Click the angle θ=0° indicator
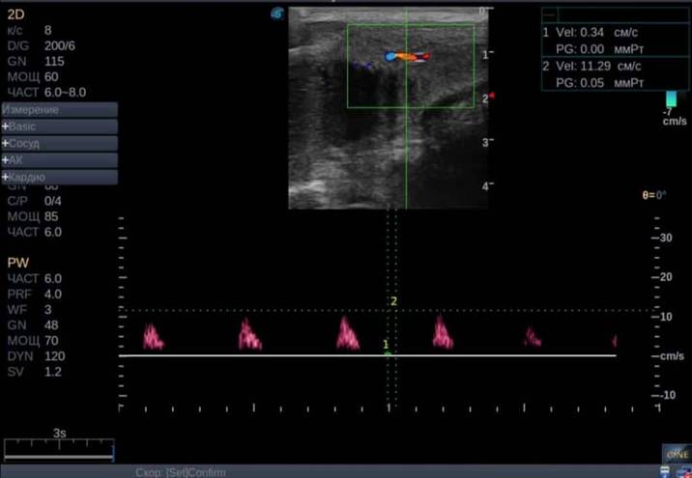This screenshot has height=478, width=692. point(654,195)
